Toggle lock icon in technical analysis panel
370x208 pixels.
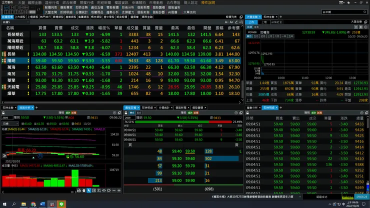3,113
